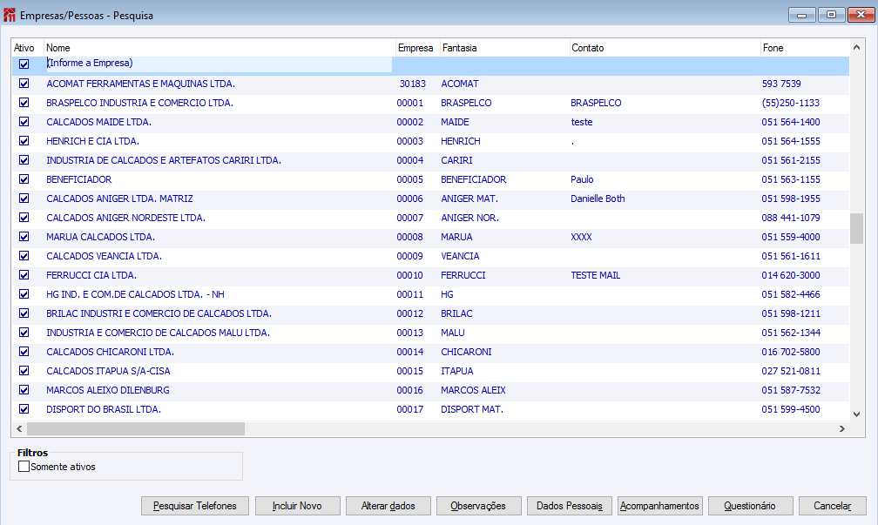Image resolution: width=878 pixels, height=525 pixels.
Task: Select INDUSTRIA E COMERCIO DE CALCADOS MALU name
Action: pyautogui.click(x=158, y=333)
